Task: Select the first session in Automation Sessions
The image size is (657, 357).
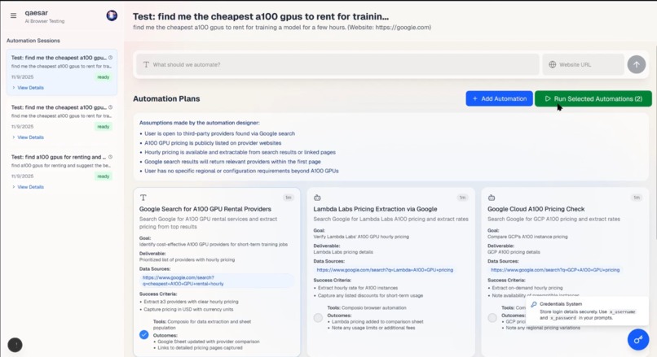Action: (62, 72)
